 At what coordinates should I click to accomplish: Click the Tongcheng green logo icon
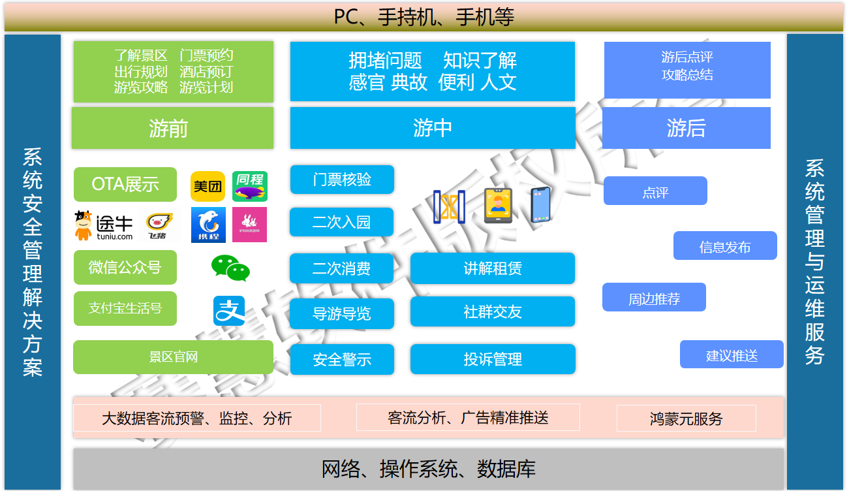250,187
